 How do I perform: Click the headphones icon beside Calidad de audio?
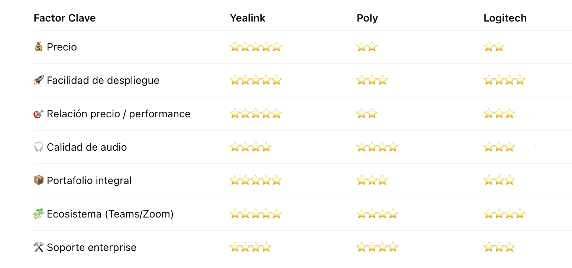point(39,147)
